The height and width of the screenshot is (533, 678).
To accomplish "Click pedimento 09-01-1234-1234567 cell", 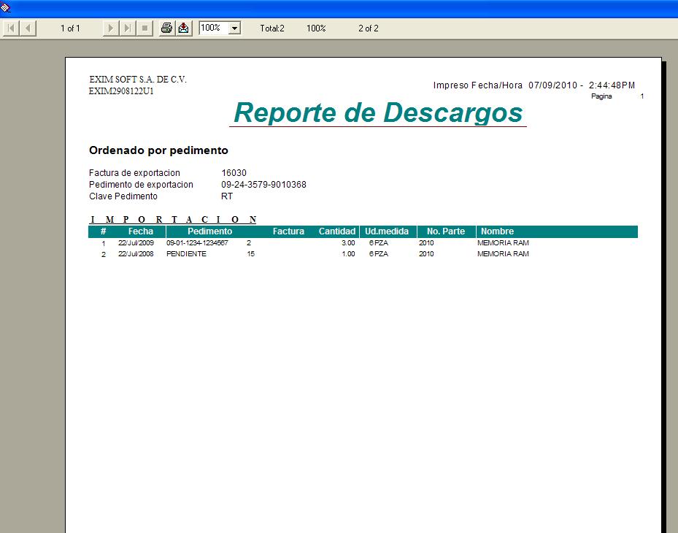I will pyautogui.click(x=197, y=242).
